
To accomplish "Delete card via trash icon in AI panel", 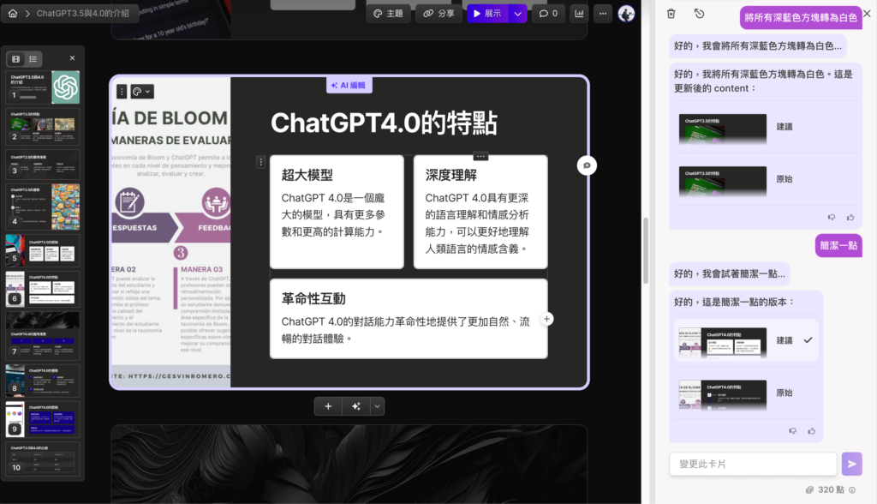I will pyautogui.click(x=671, y=15).
